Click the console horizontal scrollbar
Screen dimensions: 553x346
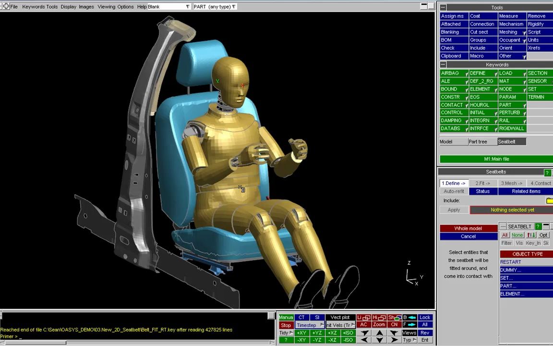138,343
